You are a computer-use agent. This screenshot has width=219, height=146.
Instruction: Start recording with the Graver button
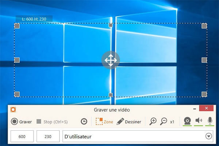pyautogui.click(x=22, y=122)
